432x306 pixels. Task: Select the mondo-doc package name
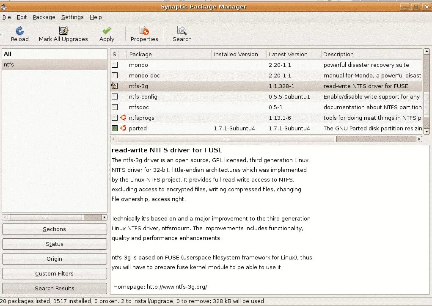tap(144, 75)
